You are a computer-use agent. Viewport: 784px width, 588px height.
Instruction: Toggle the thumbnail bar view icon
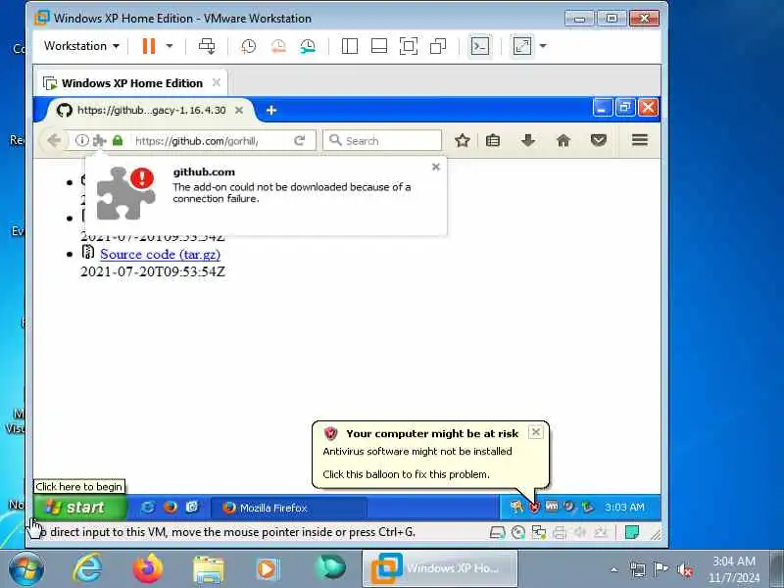[379, 46]
